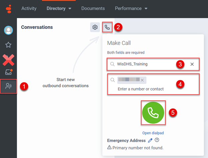The width and height of the screenshot is (208, 158).
Task: Clear the WisDHS_Training queue selection
Action: point(192,64)
